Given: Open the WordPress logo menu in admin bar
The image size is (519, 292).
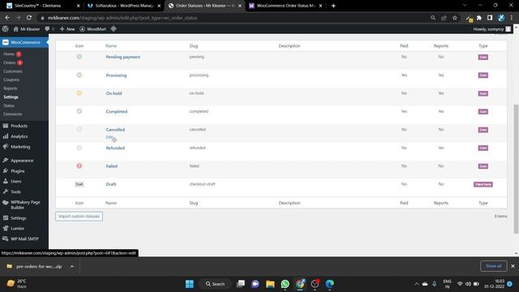Looking at the screenshot, I should coord(6,29).
